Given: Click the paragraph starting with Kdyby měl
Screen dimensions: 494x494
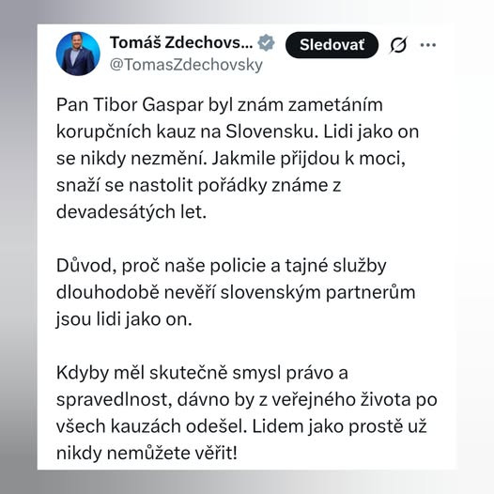Looking at the screenshot, I should [x=247, y=413].
